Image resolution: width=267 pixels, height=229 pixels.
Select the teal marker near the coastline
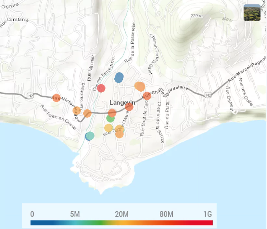coord(90,136)
